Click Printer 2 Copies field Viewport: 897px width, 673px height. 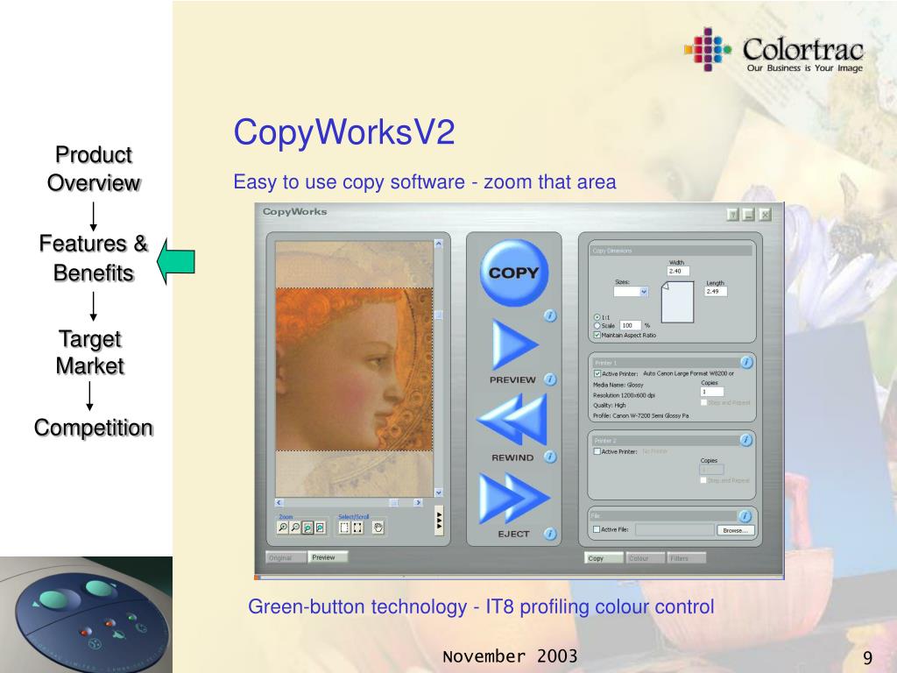pyautogui.click(x=711, y=470)
